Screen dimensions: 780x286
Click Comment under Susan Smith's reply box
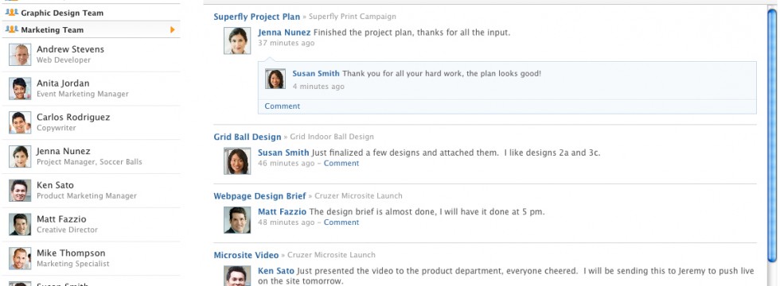(x=282, y=106)
